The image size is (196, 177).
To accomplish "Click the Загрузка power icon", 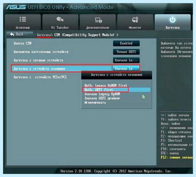I will 172,20.
